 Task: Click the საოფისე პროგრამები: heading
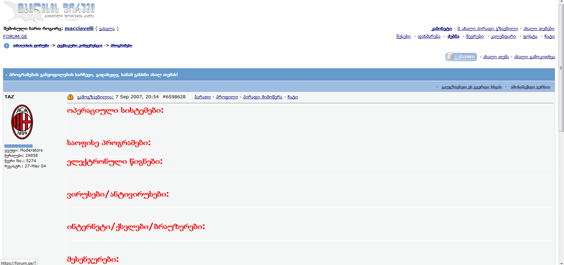coord(109,143)
